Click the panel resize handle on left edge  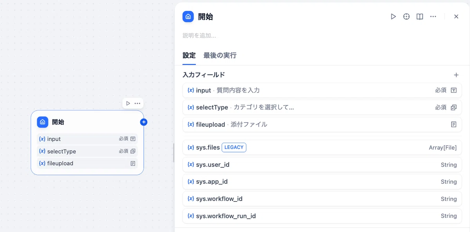click(x=174, y=153)
